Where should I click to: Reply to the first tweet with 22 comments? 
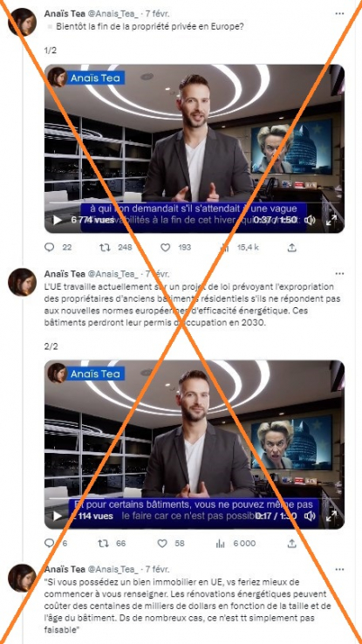[49, 247]
